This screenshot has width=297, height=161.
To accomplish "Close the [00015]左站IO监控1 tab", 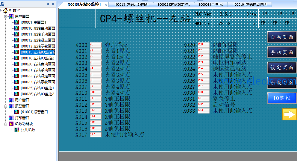I will coord(106,5).
